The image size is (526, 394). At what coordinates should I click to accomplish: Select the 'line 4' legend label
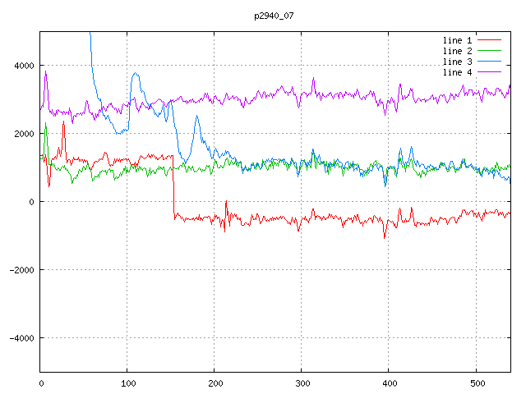pyautogui.click(x=459, y=72)
